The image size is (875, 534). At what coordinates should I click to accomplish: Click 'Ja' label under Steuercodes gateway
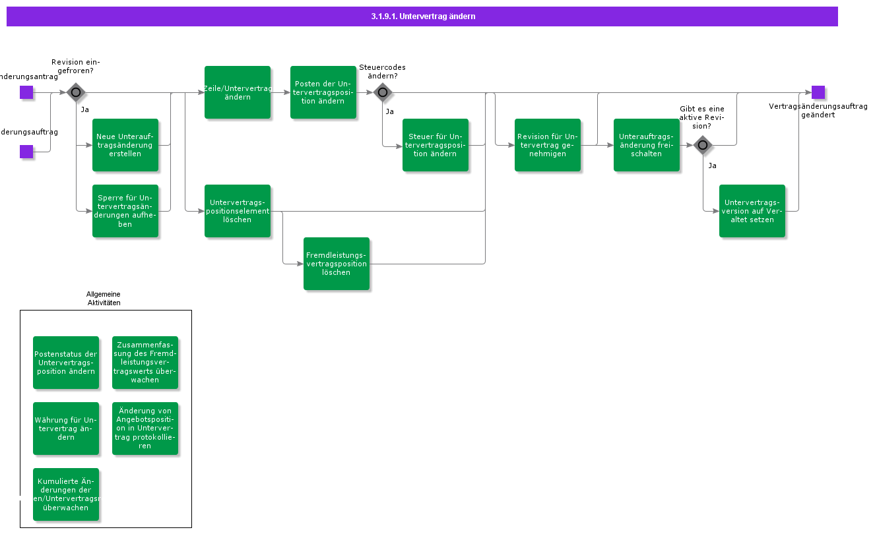[390, 111]
